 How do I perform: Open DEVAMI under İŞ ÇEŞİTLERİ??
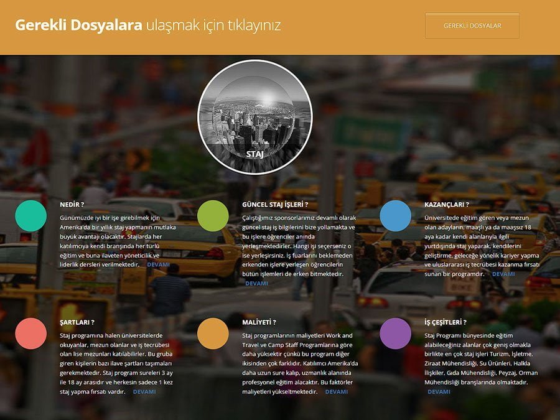click(439, 391)
